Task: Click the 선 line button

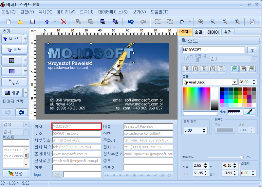Action: [x=14, y=82]
